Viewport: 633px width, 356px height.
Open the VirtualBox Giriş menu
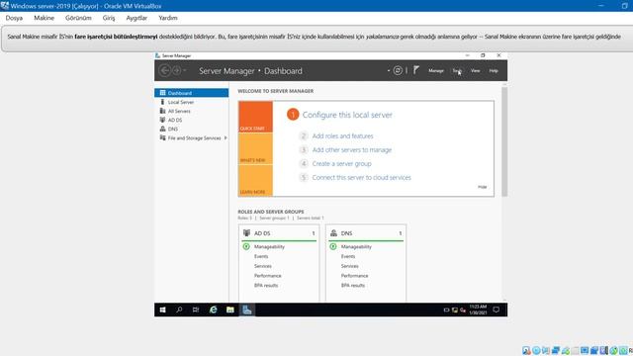coord(109,18)
